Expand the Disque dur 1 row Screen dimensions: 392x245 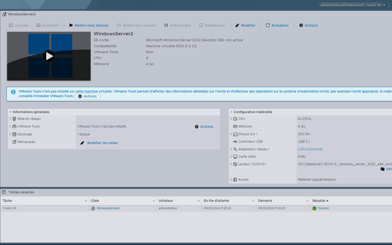[x=231, y=134]
